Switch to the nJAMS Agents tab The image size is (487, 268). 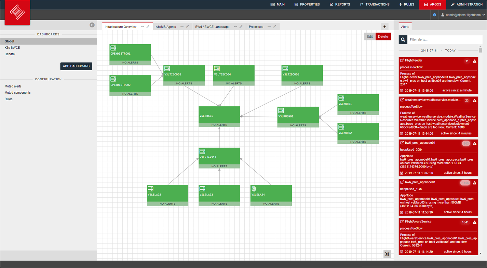(166, 27)
